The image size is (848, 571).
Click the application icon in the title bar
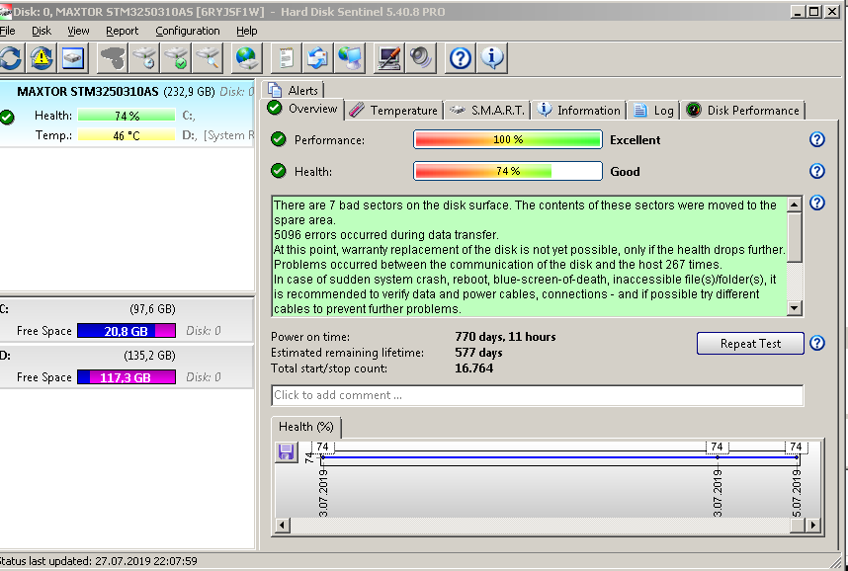(x=5, y=11)
